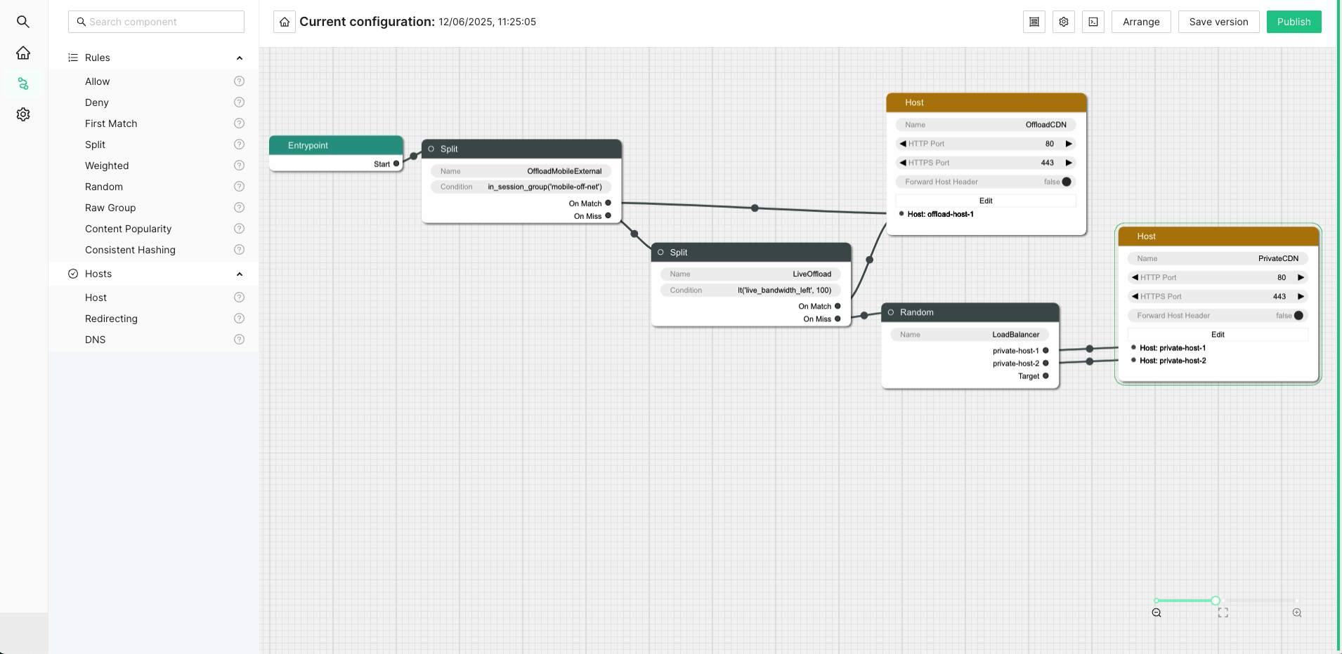Click the home icon beside Current configuration

tap(285, 22)
